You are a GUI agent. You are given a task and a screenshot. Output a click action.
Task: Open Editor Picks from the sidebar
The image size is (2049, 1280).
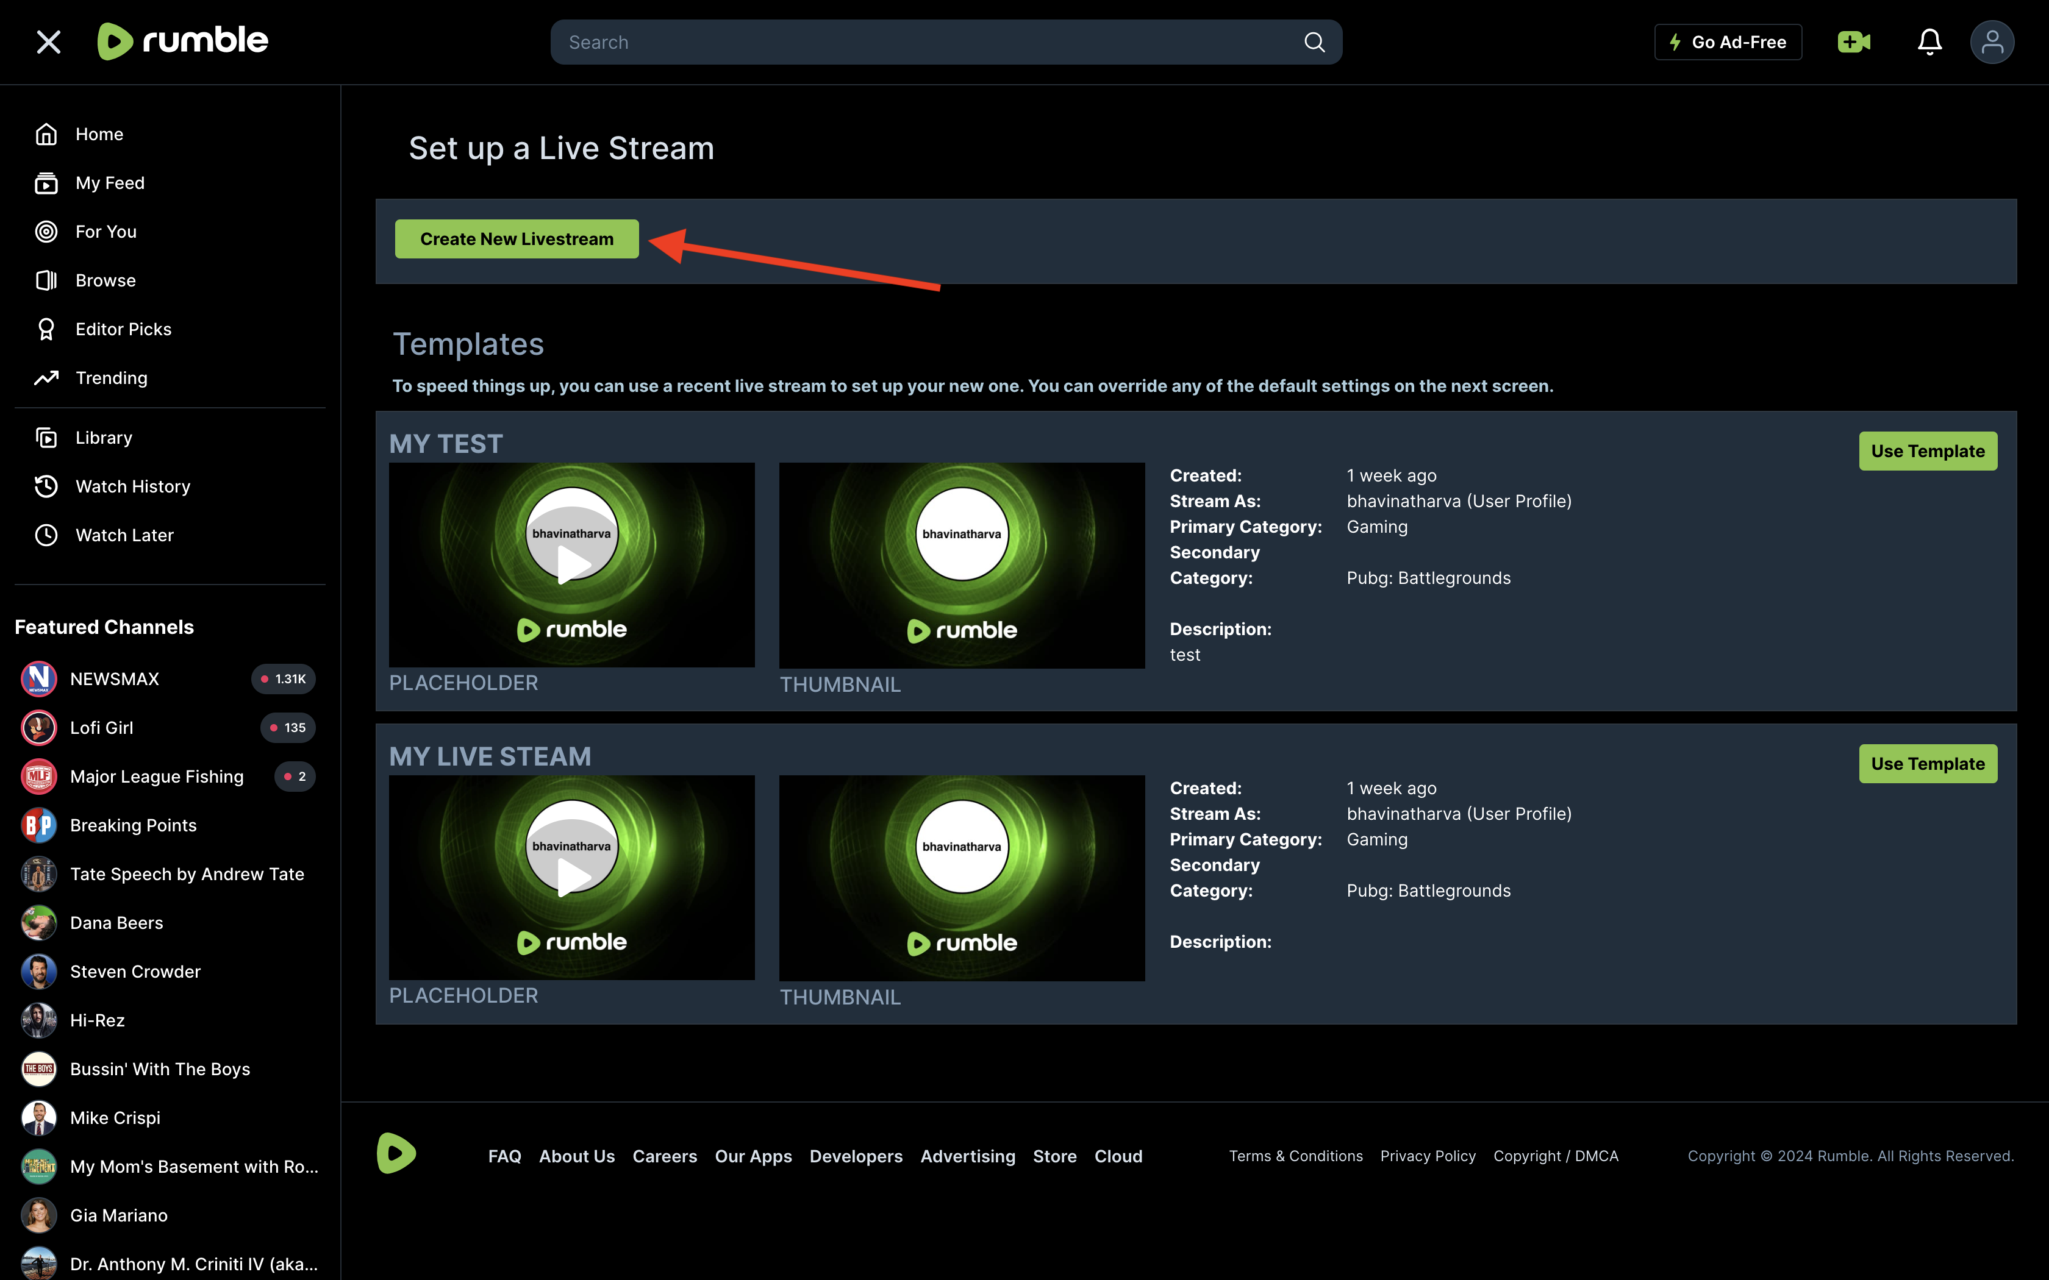pyautogui.click(x=123, y=329)
